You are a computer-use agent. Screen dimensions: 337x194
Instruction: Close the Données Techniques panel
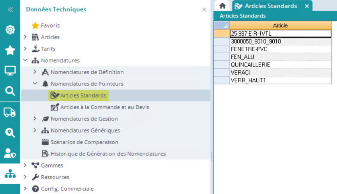click(x=204, y=10)
